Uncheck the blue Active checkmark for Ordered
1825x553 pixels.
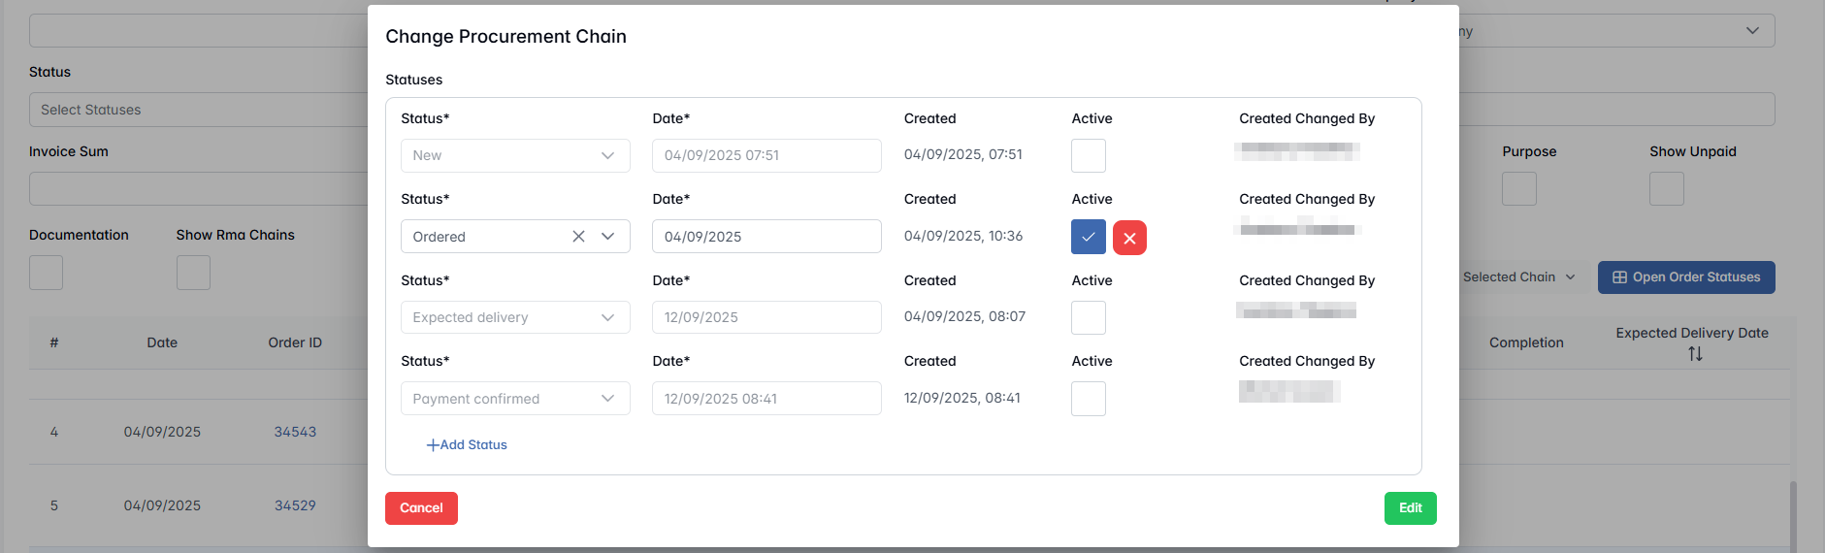(1088, 237)
